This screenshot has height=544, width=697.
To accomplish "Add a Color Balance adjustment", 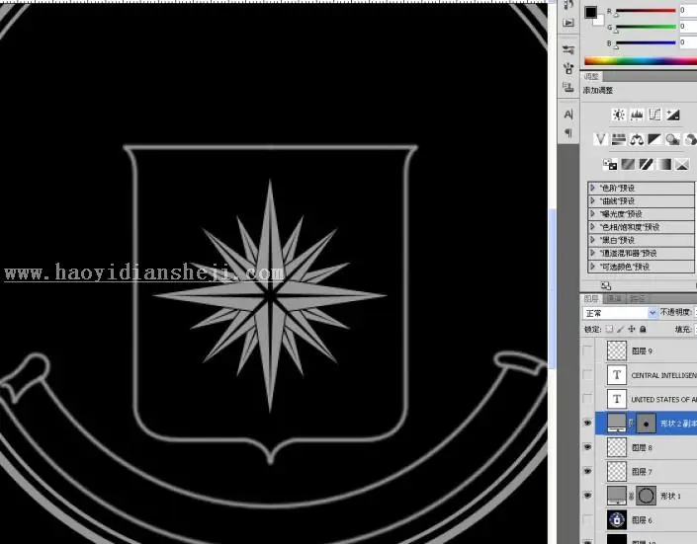I will tap(637, 139).
